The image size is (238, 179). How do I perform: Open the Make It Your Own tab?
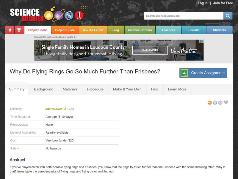pos(127,89)
